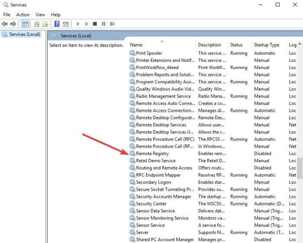Click the Export List toolbar icon

(45, 24)
